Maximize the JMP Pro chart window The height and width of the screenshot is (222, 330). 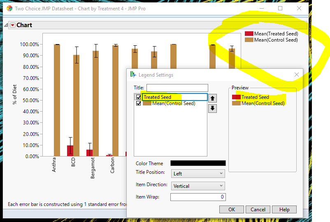point(280,8)
